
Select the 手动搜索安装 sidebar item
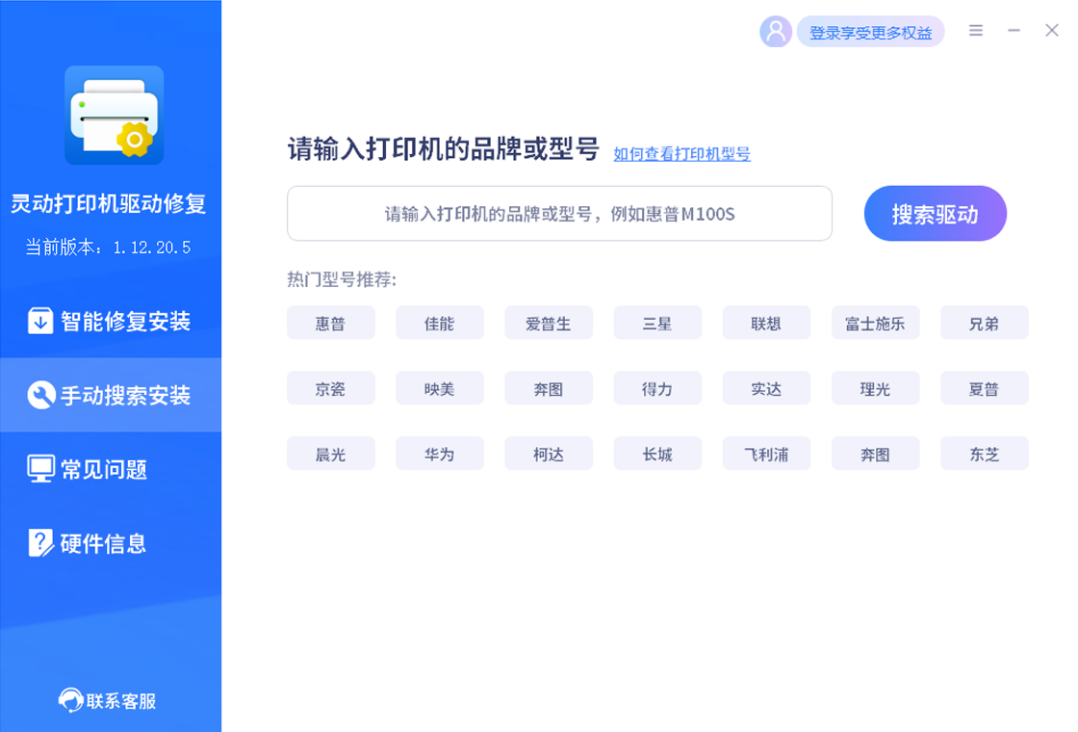111,395
